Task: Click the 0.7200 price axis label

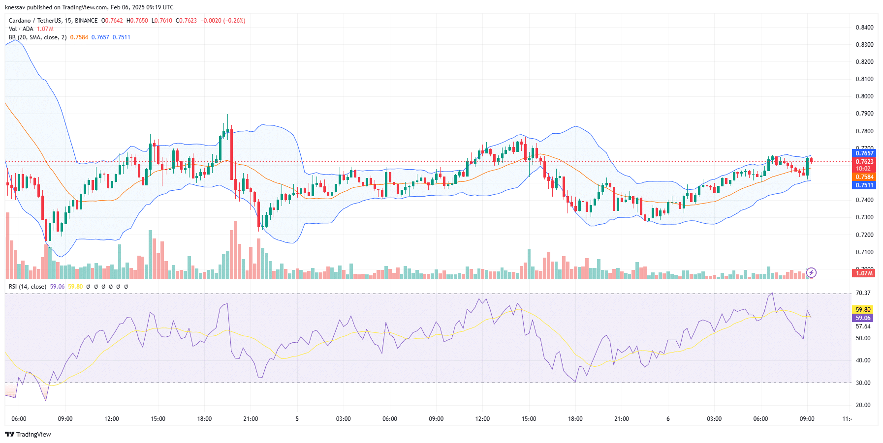Action: pos(864,235)
